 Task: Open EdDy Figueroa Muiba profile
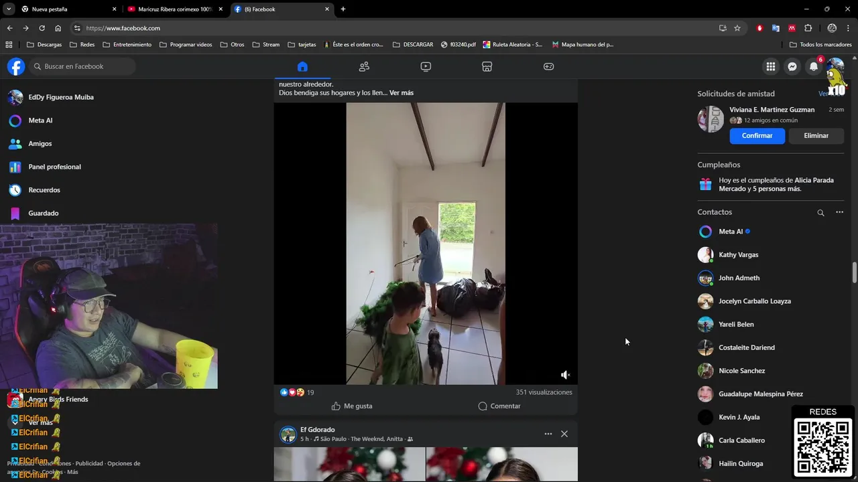(60, 97)
